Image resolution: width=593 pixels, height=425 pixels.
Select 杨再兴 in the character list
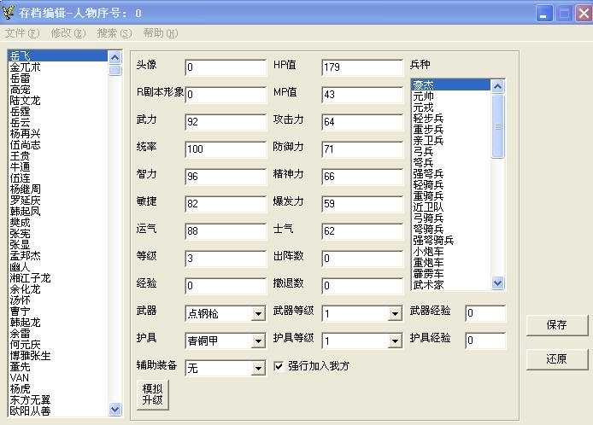click(x=26, y=134)
